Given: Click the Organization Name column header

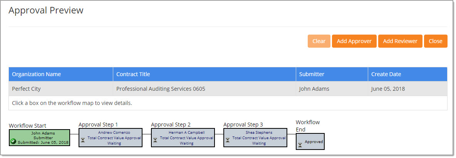Looking at the screenshot, I should (x=61, y=74).
